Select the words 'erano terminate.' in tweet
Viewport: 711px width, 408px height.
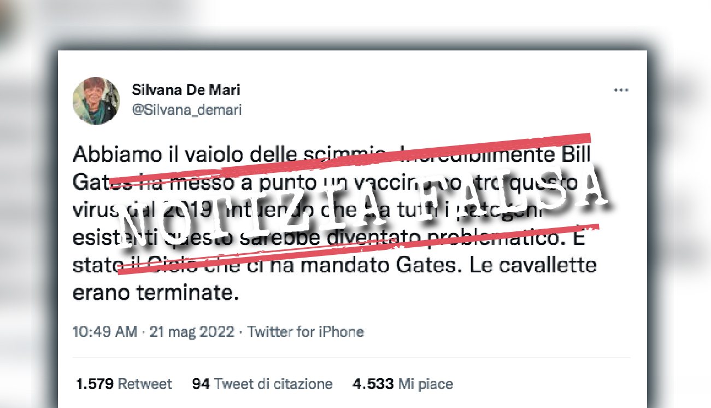click(x=156, y=294)
